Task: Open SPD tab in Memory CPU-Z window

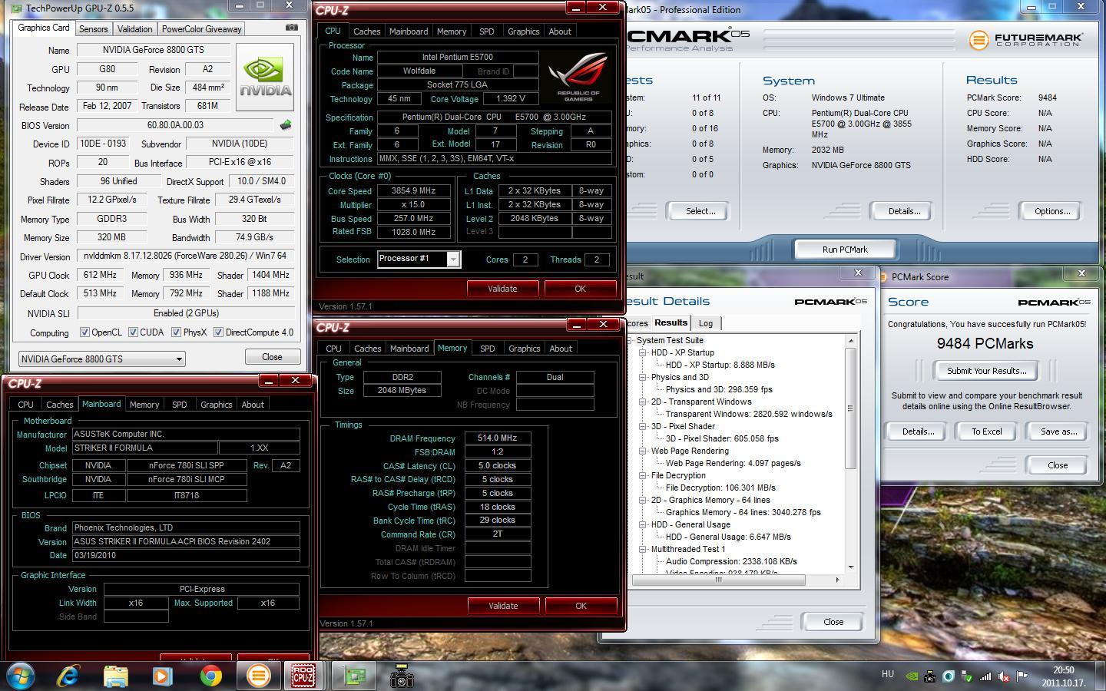Action: tap(487, 349)
